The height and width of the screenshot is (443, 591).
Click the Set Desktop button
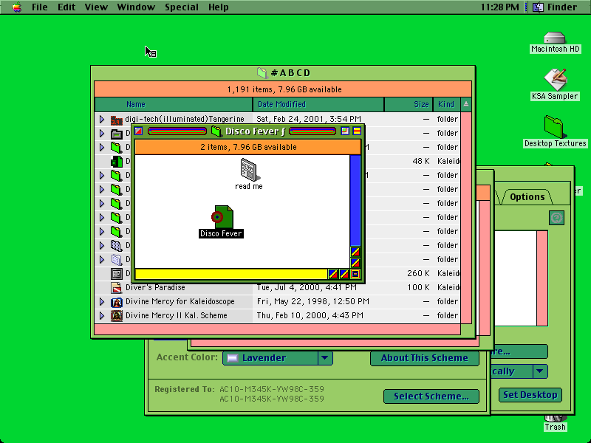[530, 395]
